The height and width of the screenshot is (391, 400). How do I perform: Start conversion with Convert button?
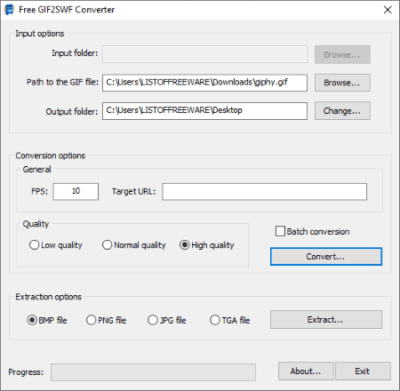[326, 257]
